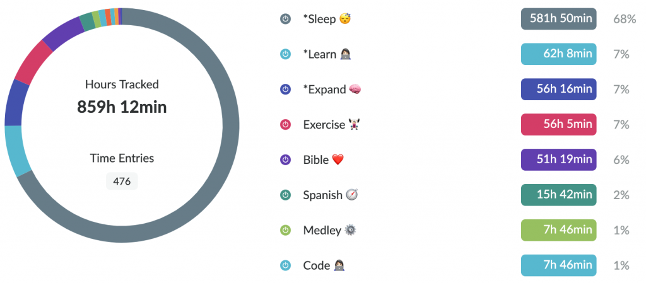
Task: Click the 15h 42min Spanish badge
Action: (x=559, y=195)
